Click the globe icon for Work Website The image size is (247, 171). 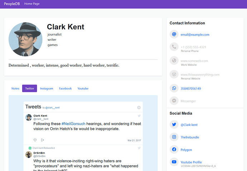point(174,60)
